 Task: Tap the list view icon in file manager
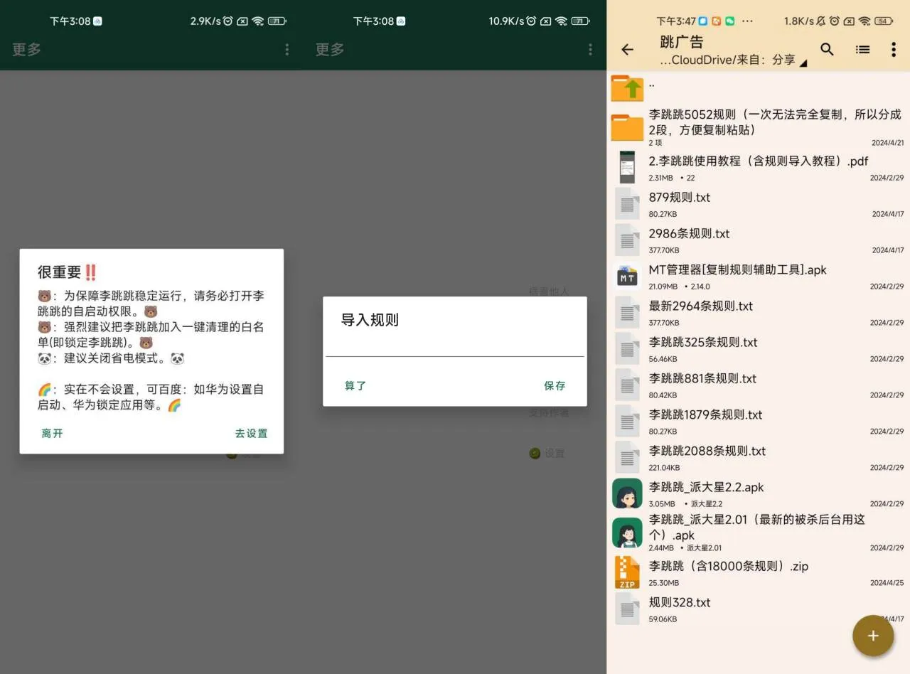pos(862,50)
